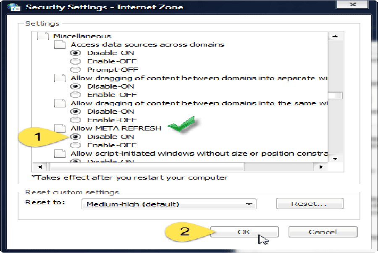Select Prompt-OFF for Access data sources across domains
Viewport: 378px width, 253px height.
[x=76, y=70]
